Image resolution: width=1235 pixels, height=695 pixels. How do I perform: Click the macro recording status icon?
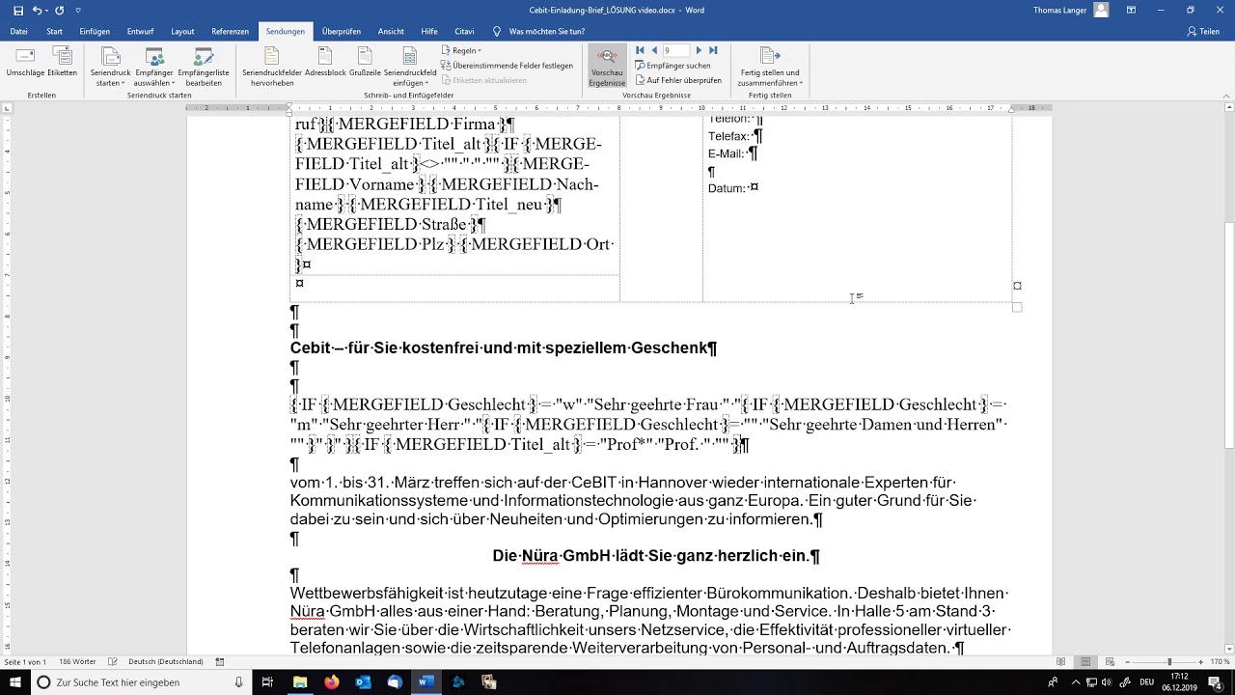[220, 662]
